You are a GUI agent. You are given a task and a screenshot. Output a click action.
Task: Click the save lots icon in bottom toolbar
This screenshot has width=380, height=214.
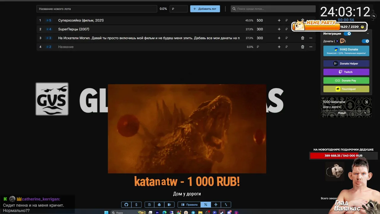pyautogui.click(x=150, y=204)
